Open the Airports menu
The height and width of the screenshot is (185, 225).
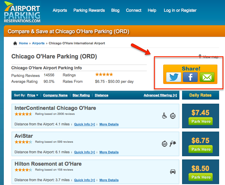[60, 10]
